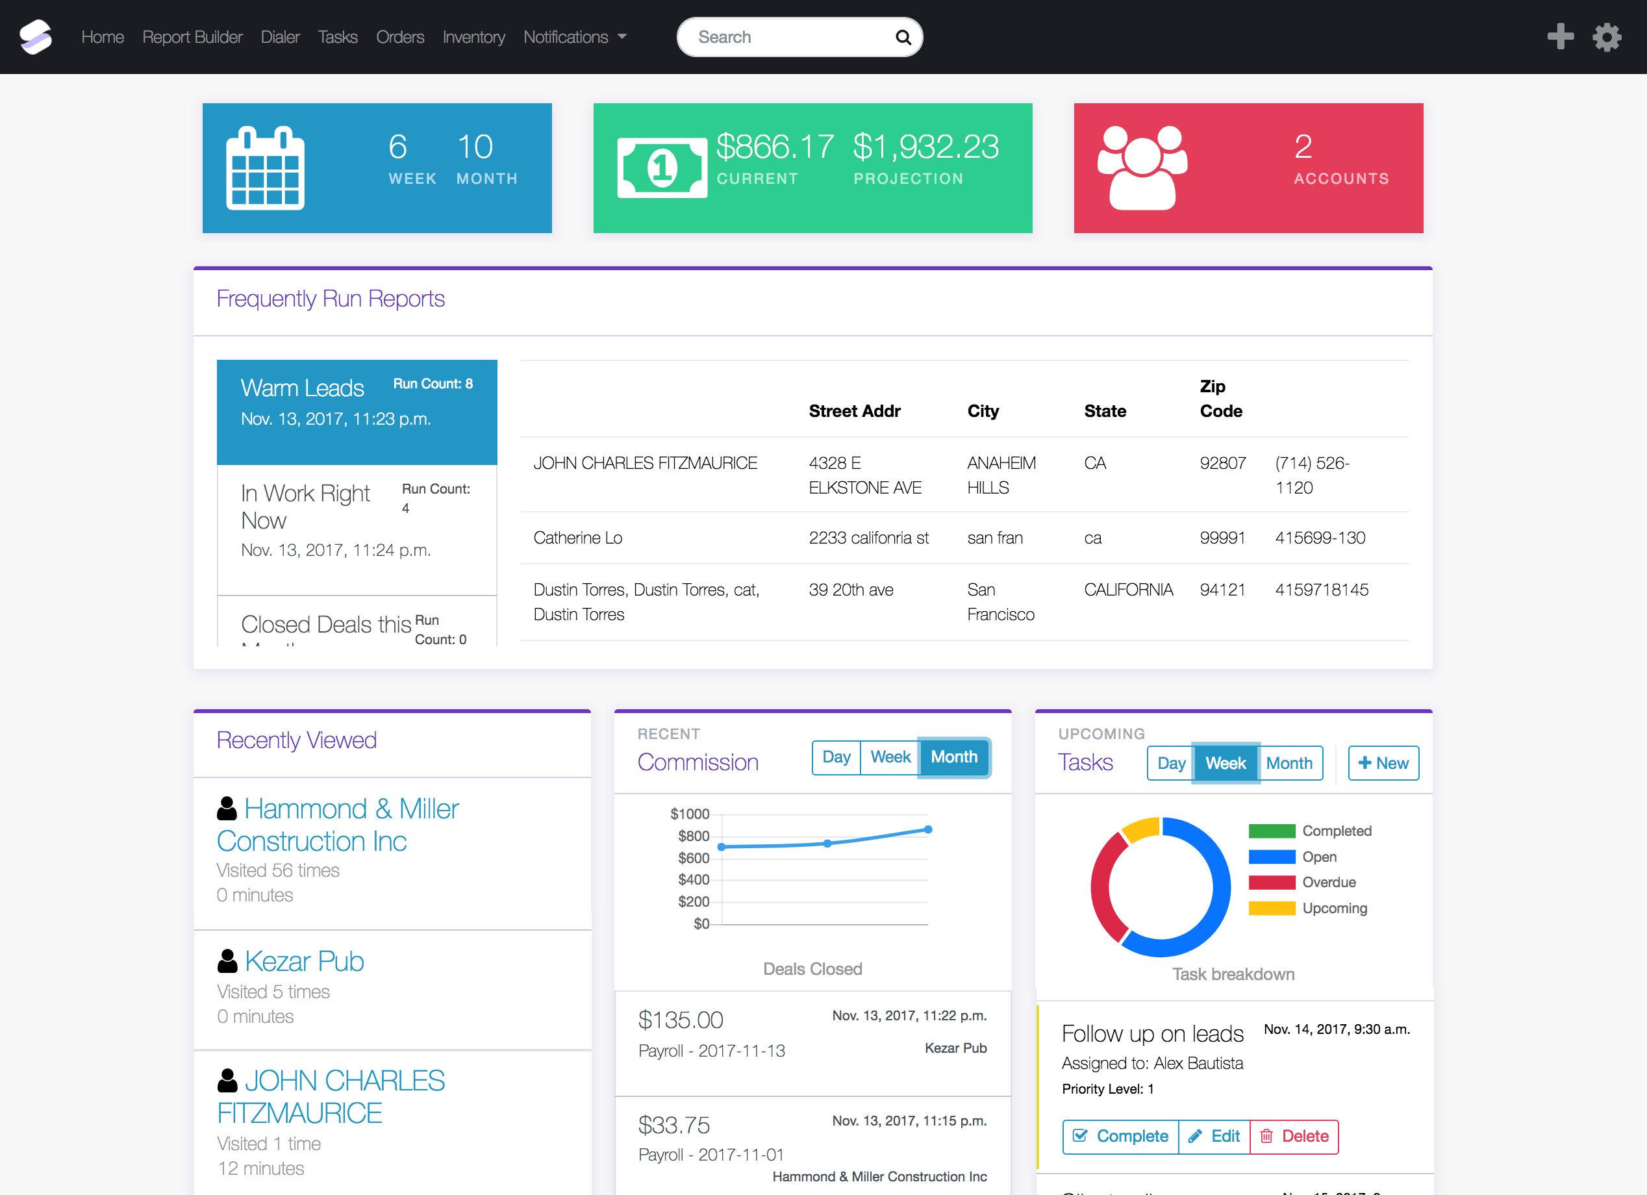1647x1195 pixels.
Task: Set Tasks range to Month
Action: pyautogui.click(x=1289, y=763)
